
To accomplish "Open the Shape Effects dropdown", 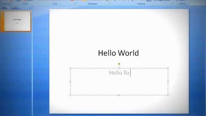I will (163, 1).
